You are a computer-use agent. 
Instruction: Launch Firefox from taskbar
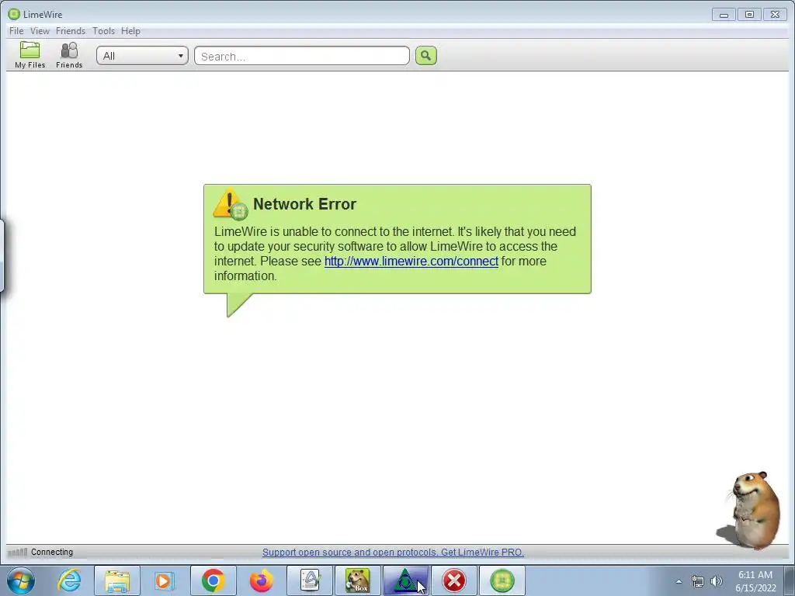(261, 580)
